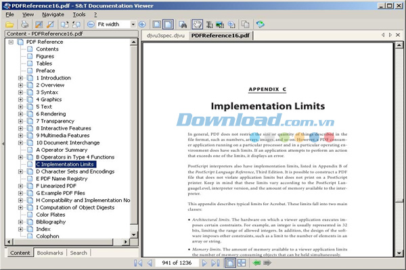Click the document view scroll up arrow
Screen dimensions: 406x270
click(x=399, y=45)
